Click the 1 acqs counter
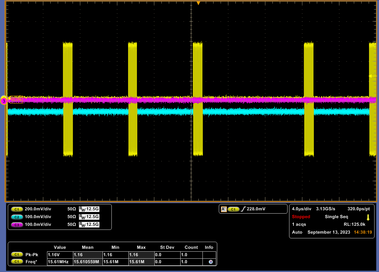The width and height of the screenshot is (379, 272). pyautogui.click(x=299, y=224)
